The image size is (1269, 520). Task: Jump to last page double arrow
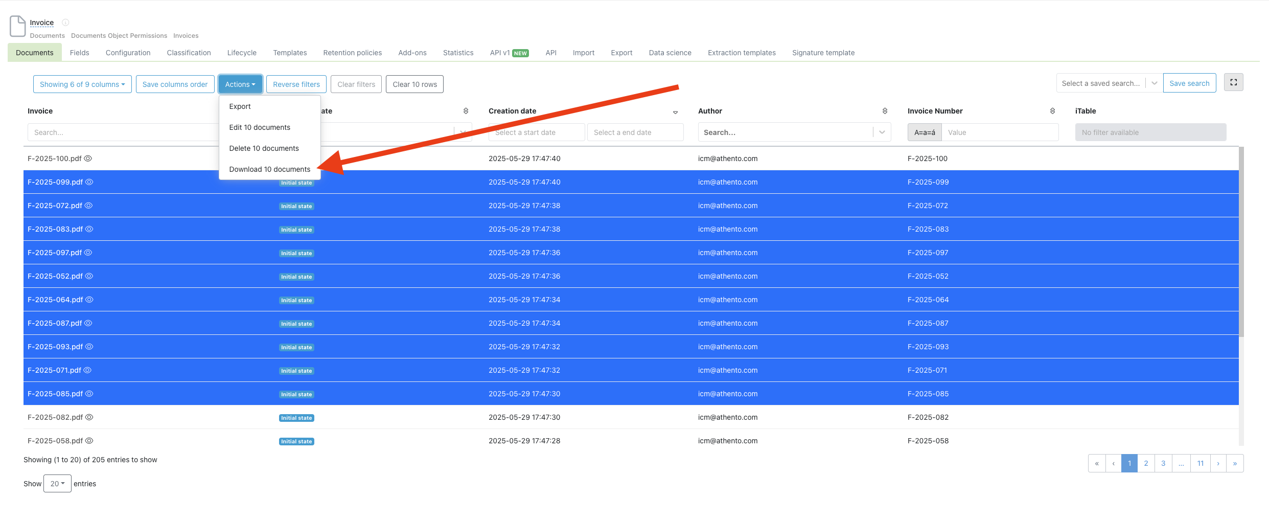[1235, 463]
